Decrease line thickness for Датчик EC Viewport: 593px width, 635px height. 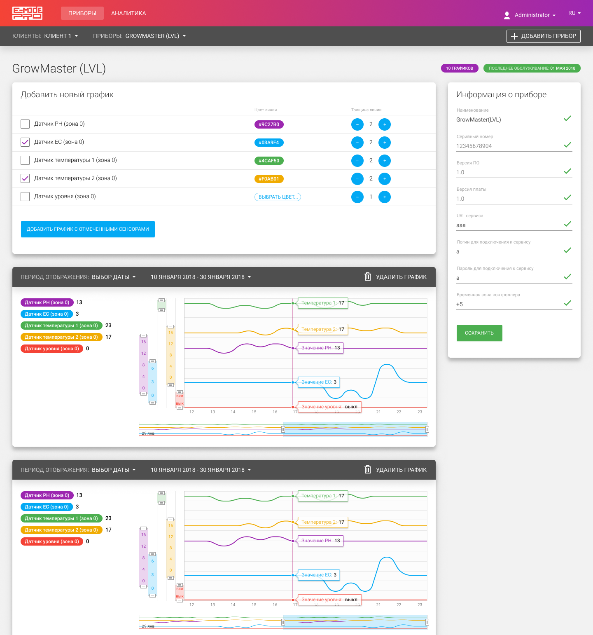357,143
